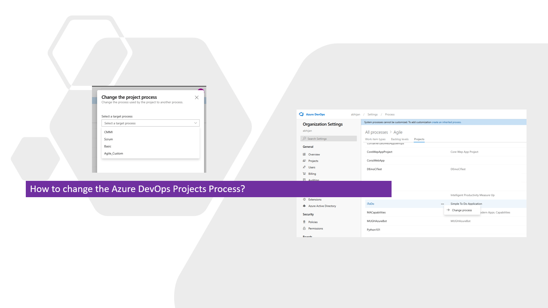This screenshot has height=308, width=548.
Task: Click the DEmoCITest project name
Action: click(x=374, y=169)
